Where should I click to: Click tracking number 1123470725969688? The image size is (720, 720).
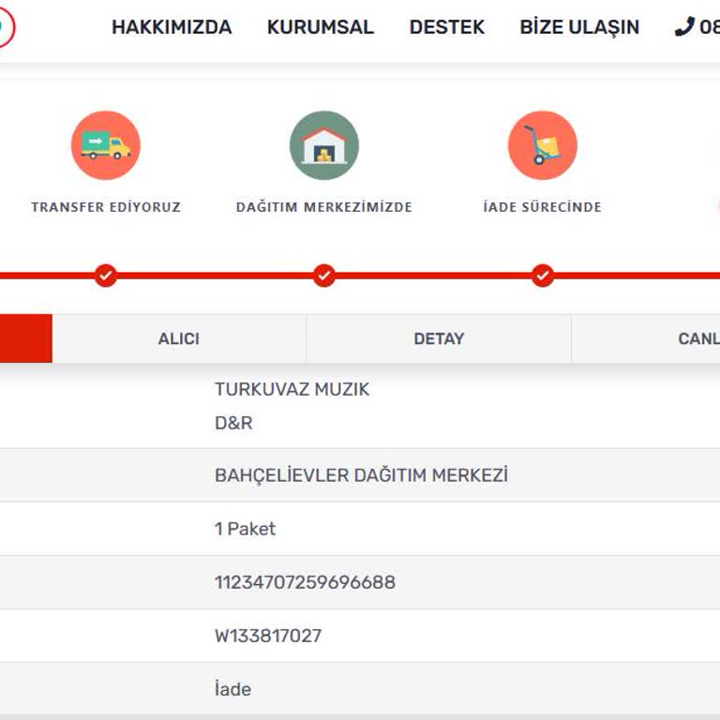305,583
